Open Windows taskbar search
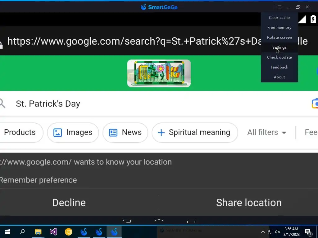 22,232
